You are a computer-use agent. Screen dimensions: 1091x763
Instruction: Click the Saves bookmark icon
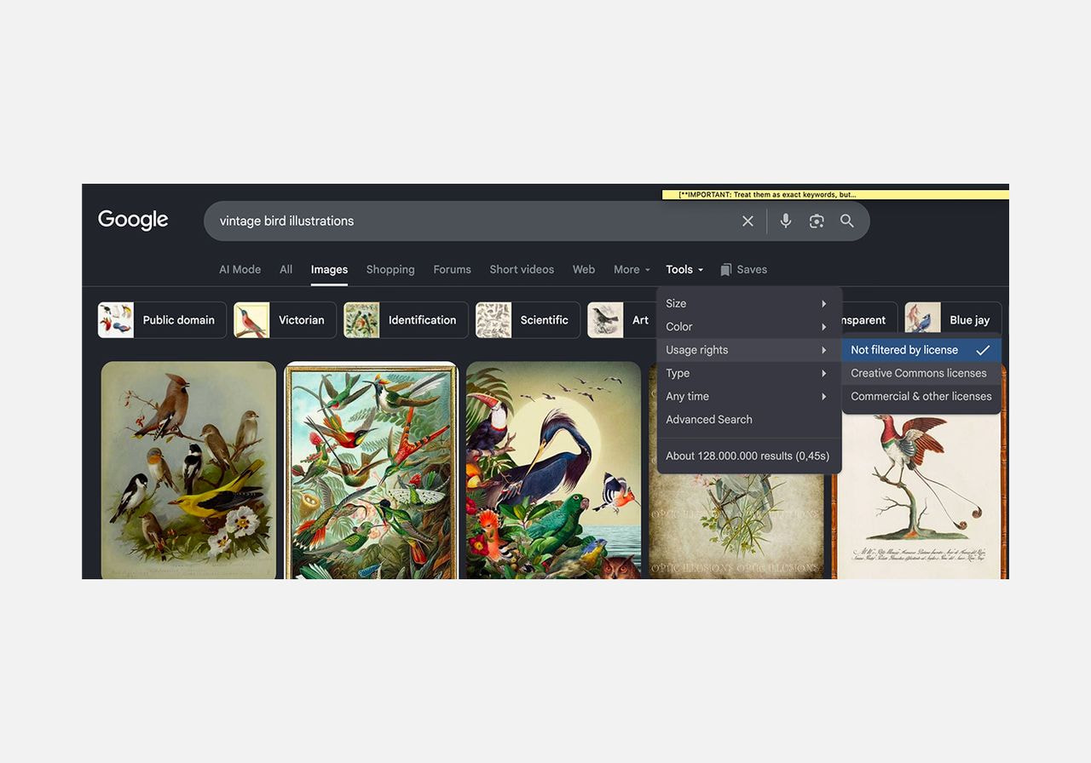pos(726,270)
